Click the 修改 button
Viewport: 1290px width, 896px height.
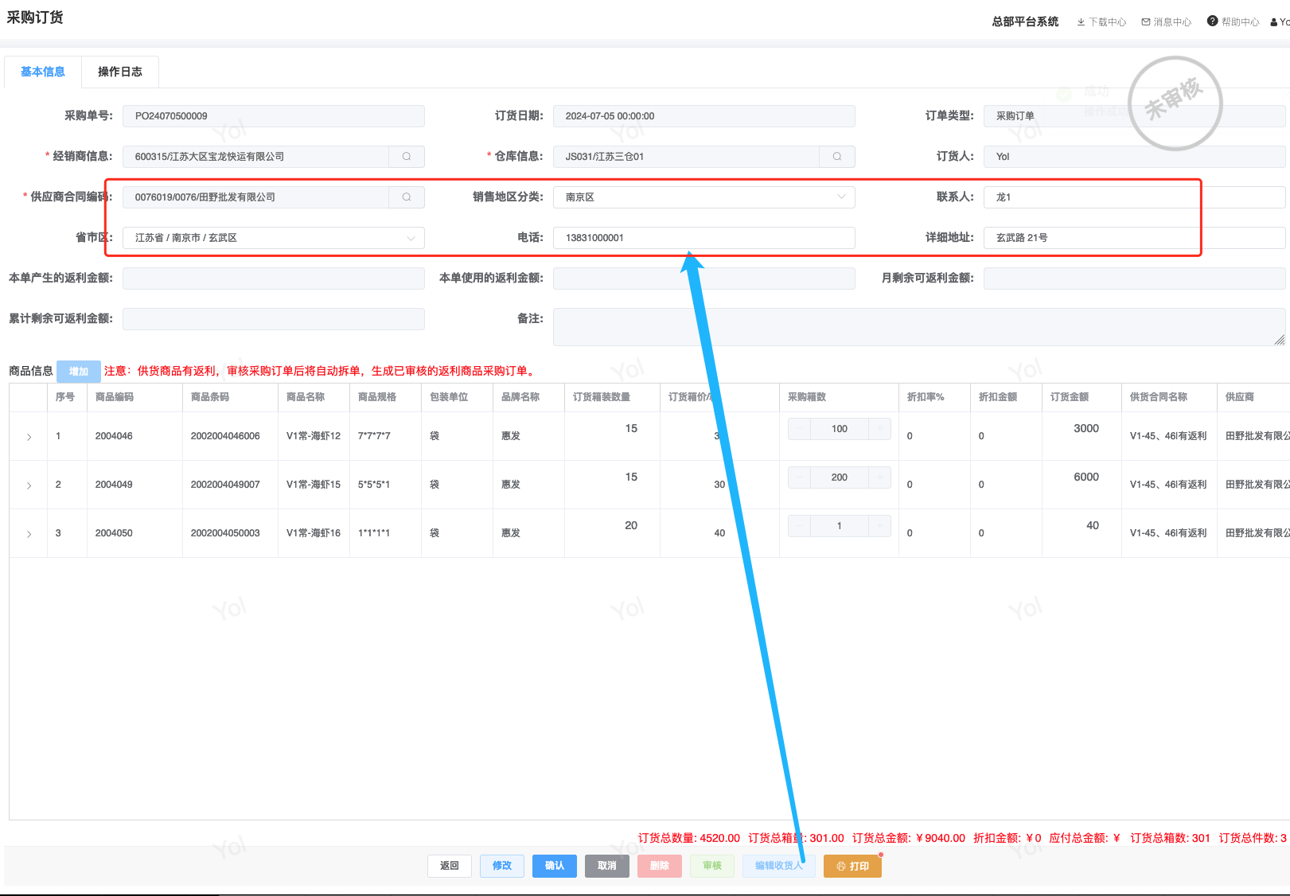(x=502, y=866)
